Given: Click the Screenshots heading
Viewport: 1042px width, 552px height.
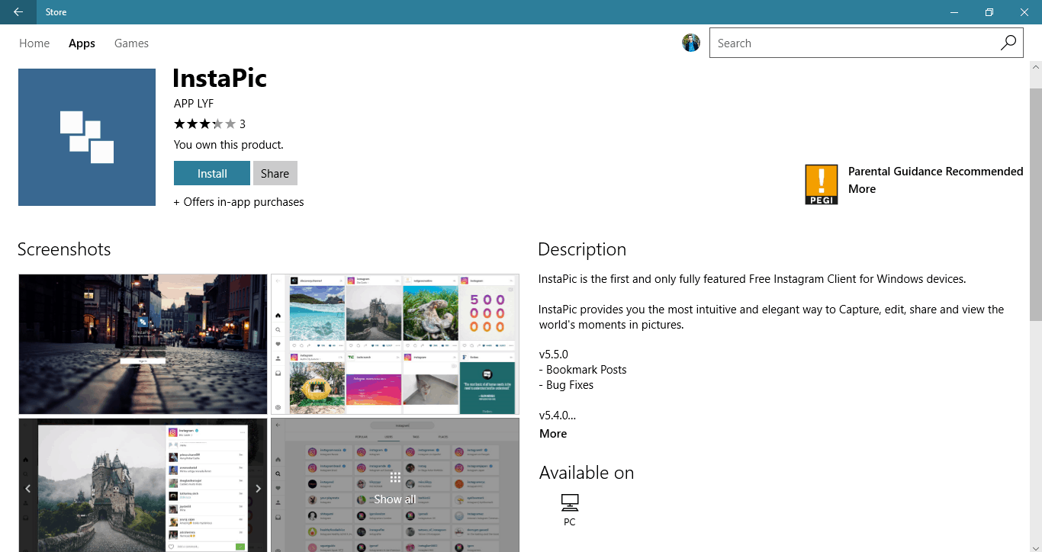Looking at the screenshot, I should pyautogui.click(x=64, y=249).
